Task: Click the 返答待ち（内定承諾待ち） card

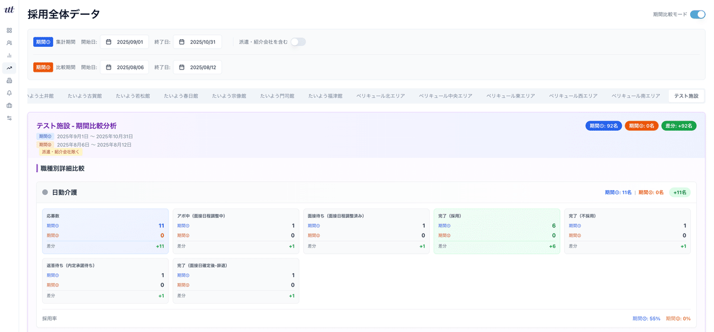Action: [105, 281]
